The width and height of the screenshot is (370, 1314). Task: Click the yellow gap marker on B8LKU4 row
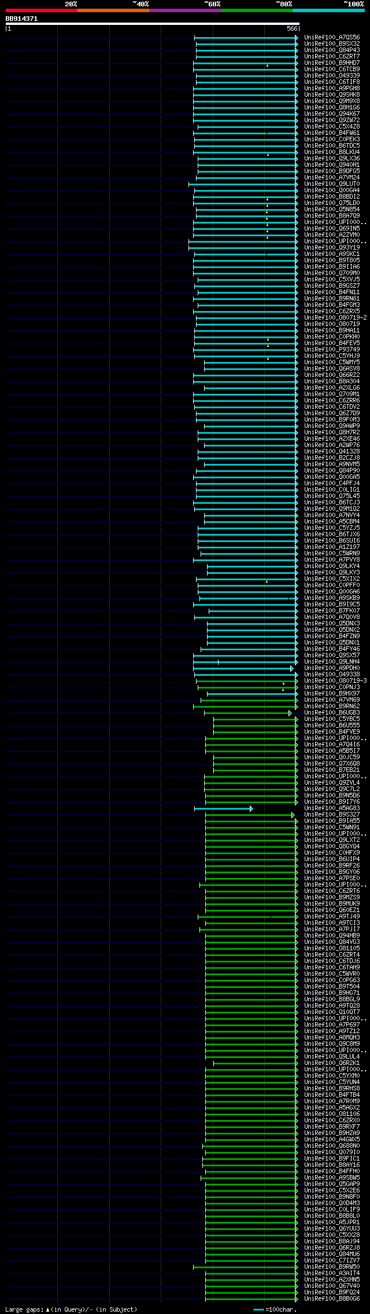point(268,155)
